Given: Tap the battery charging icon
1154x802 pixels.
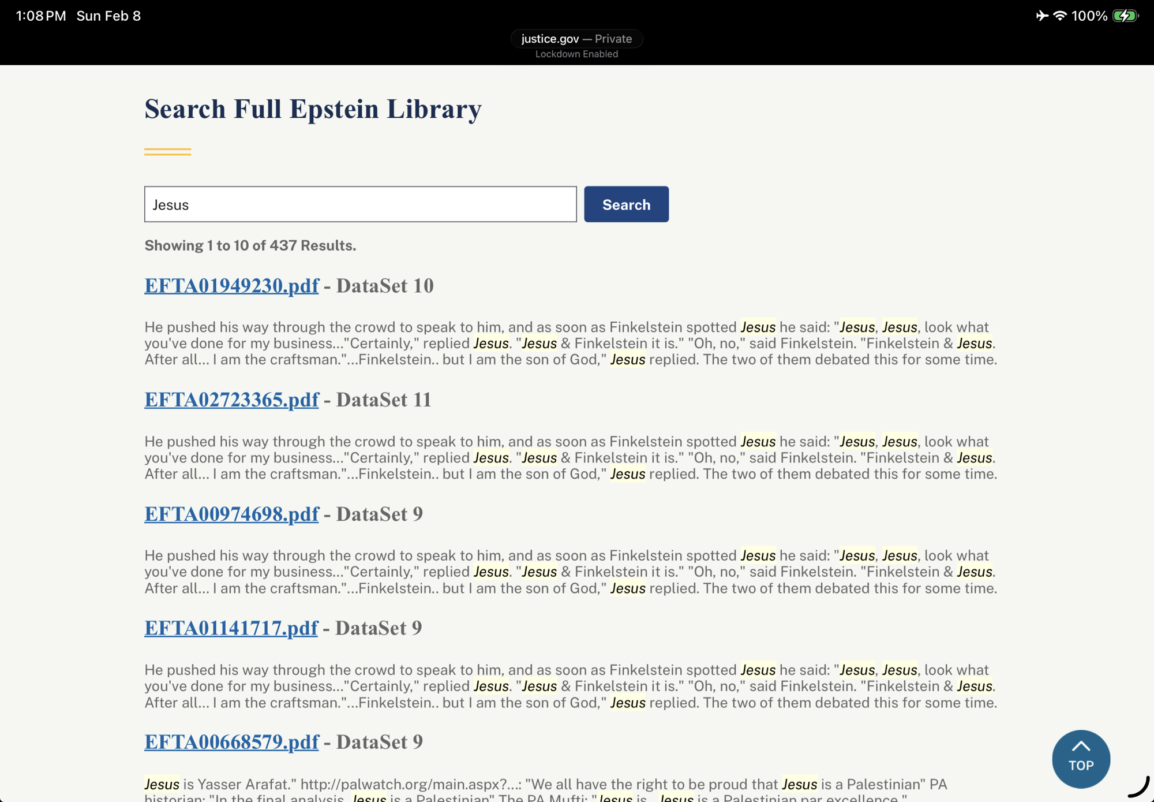Looking at the screenshot, I should tap(1125, 16).
